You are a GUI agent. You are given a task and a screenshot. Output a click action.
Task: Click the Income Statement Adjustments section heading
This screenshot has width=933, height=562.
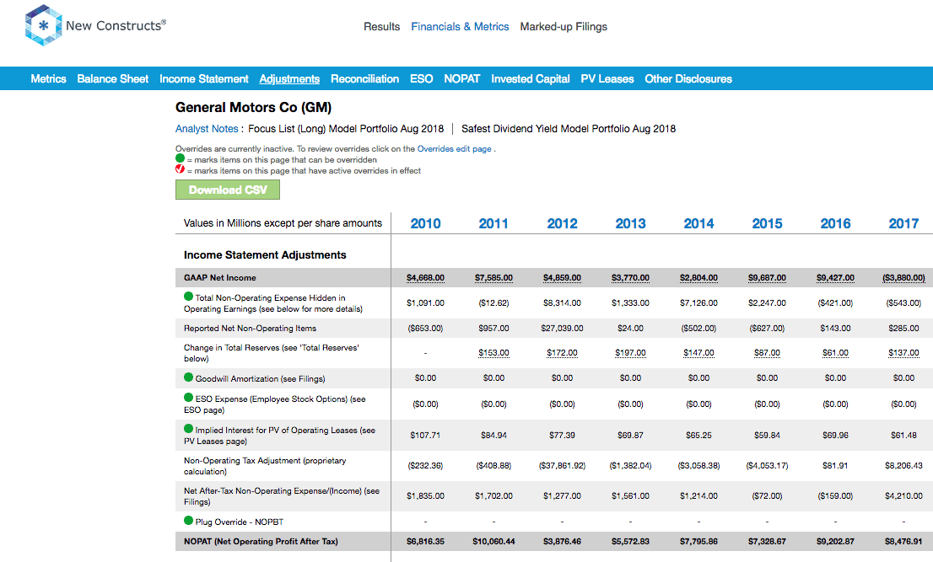pos(265,254)
